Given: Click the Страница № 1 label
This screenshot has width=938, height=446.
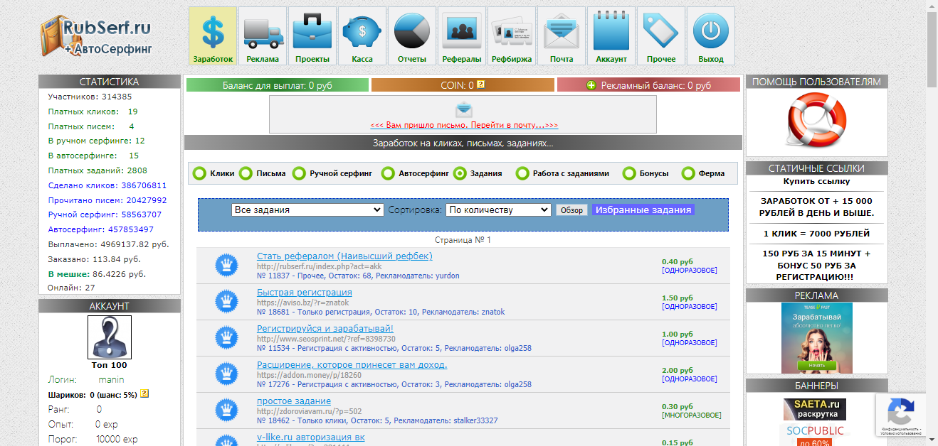Looking at the screenshot, I should [x=463, y=240].
